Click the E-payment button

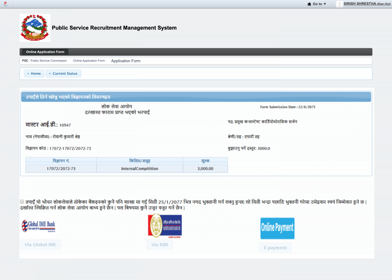pos(275,248)
